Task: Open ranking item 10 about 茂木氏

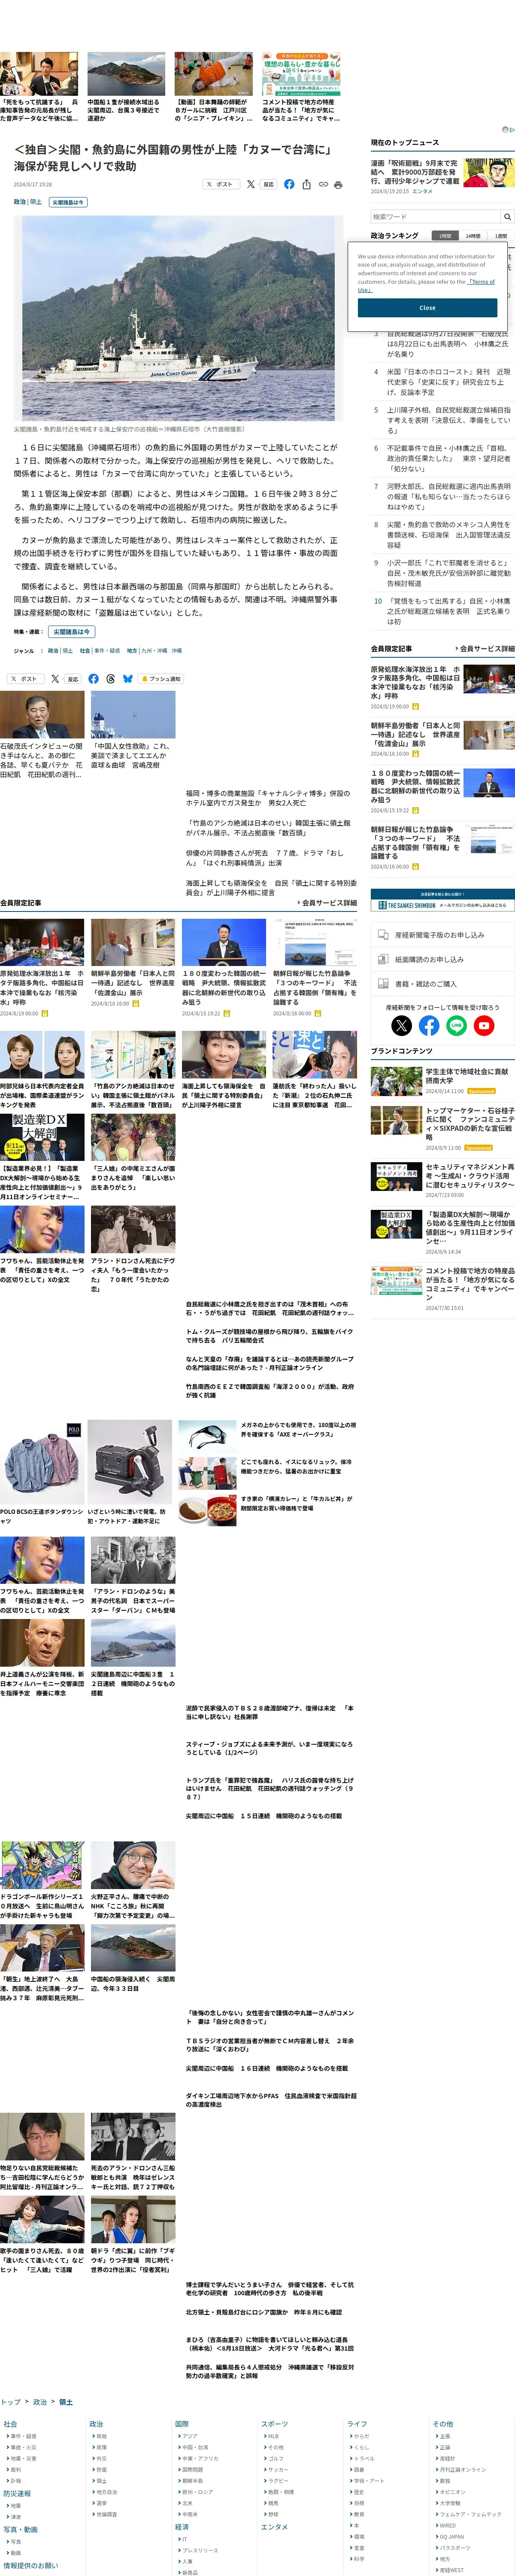Action: [448, 611]
